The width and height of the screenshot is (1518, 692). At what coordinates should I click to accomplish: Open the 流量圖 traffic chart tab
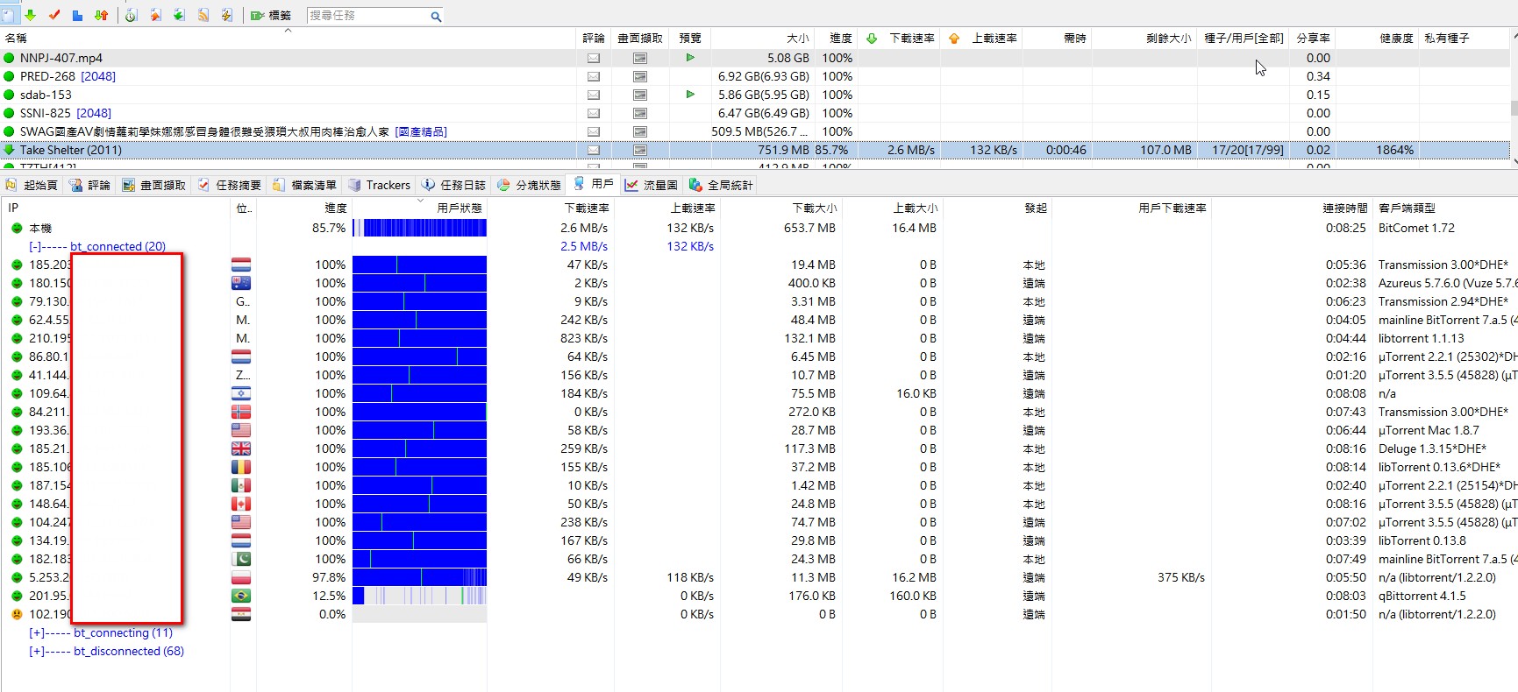(x=652, y=185)
